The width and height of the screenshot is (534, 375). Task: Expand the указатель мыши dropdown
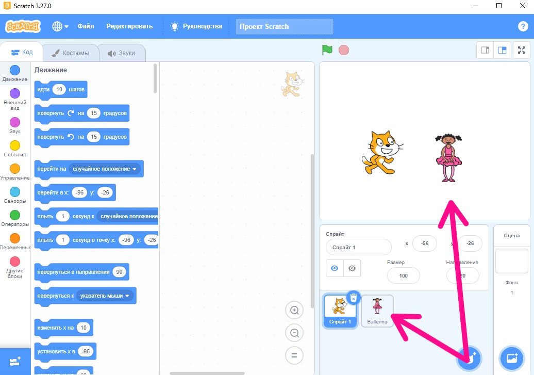click(105, 296)
